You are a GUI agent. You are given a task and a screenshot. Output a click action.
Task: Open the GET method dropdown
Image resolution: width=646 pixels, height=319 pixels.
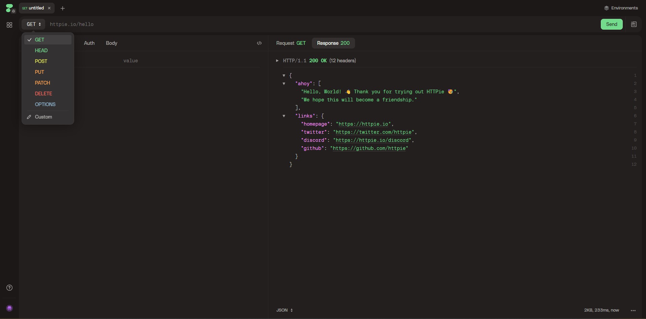coord(34,24)
